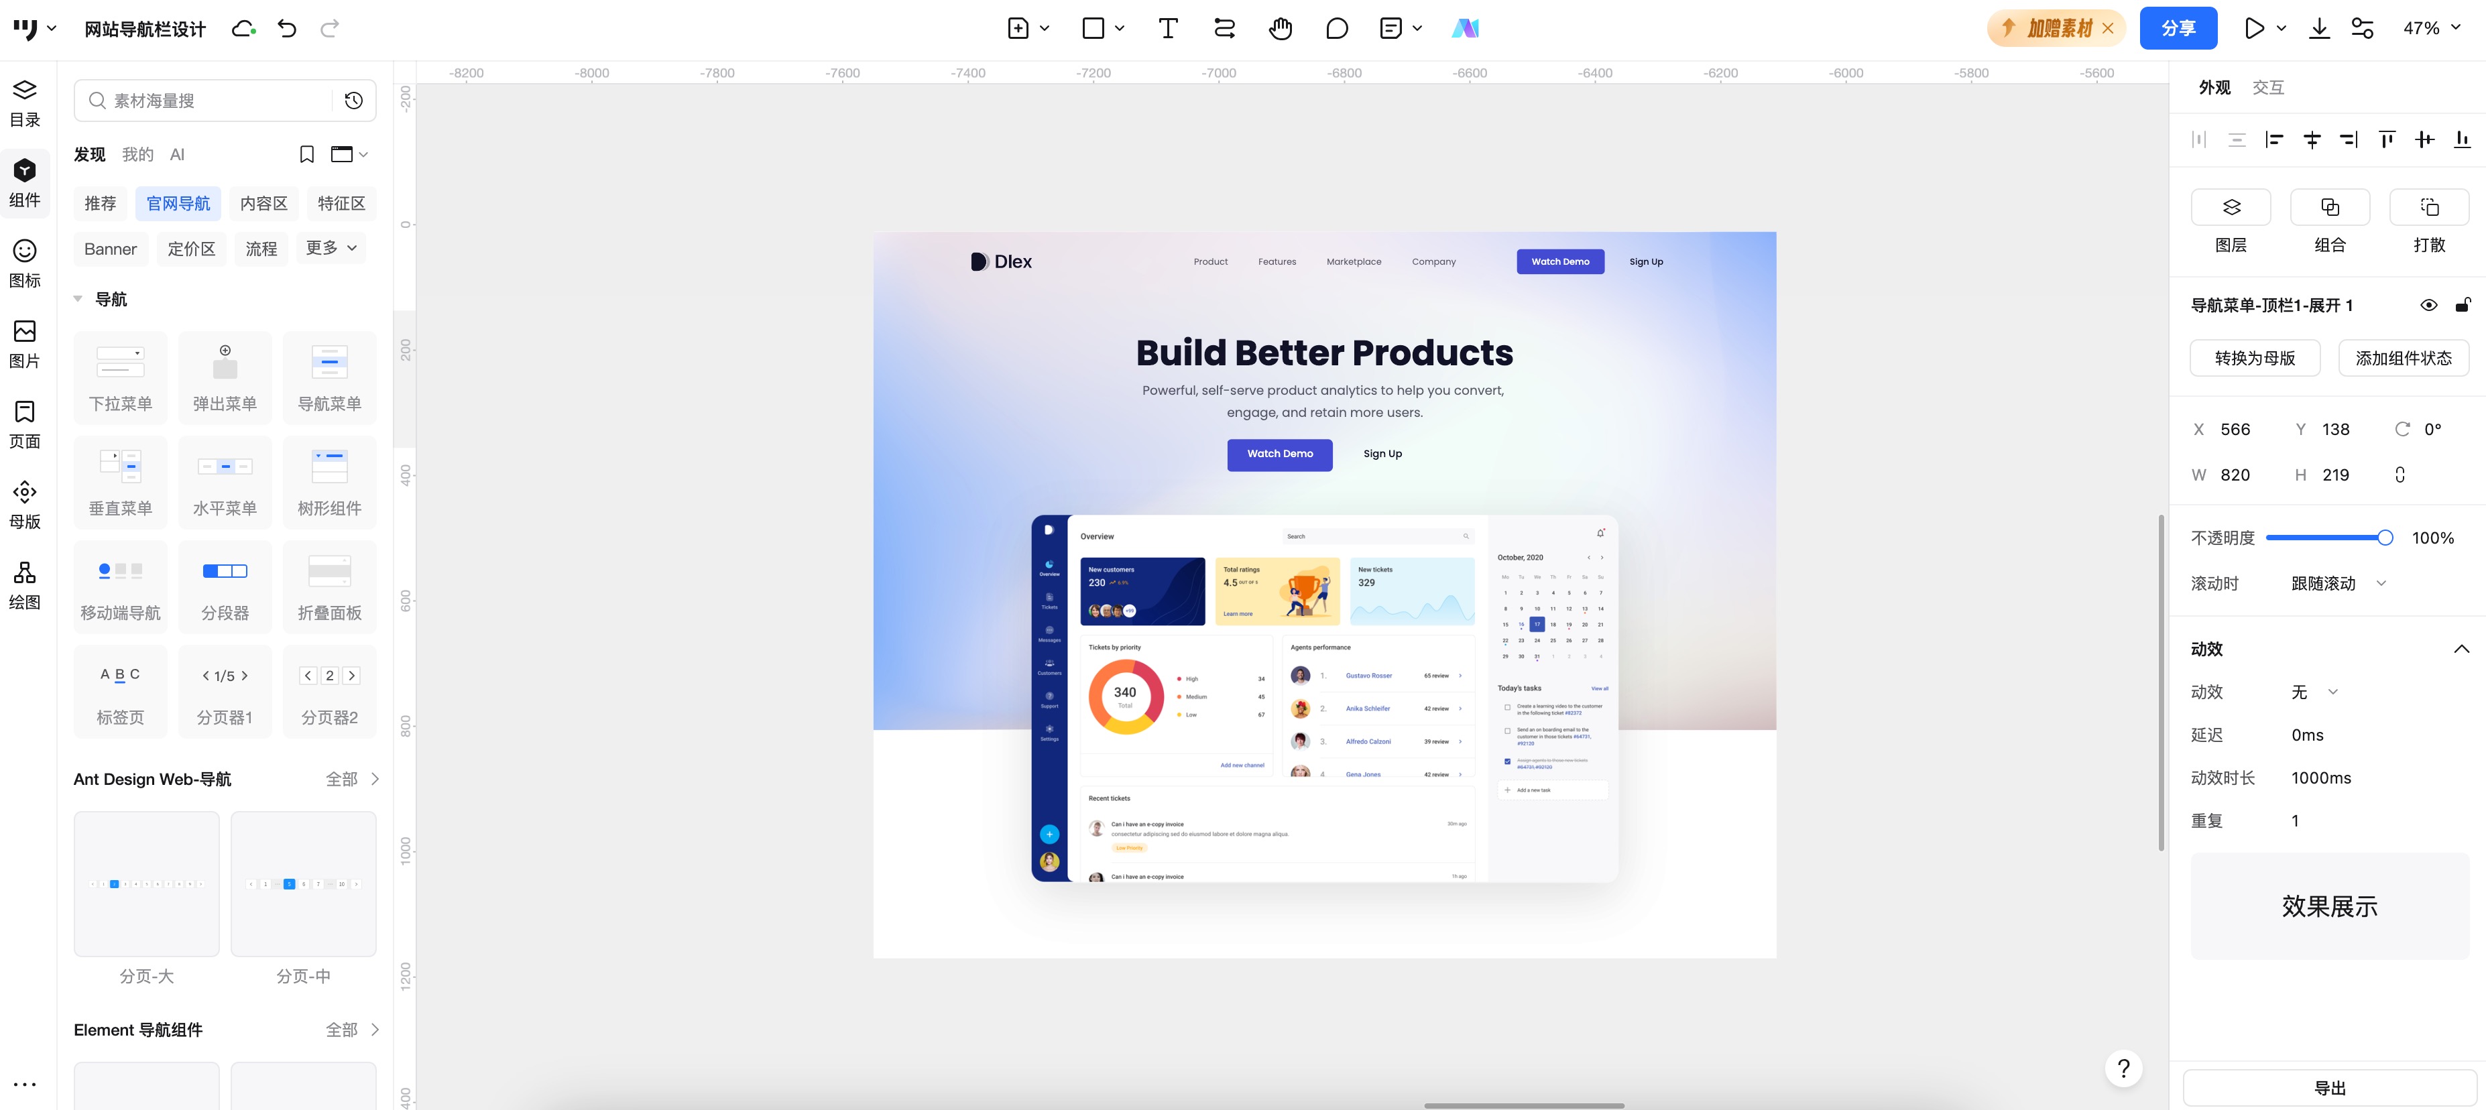This screenshot has height=1110, width=2486.
Task: Select the Banner category
Action: [x=111, y=249]
